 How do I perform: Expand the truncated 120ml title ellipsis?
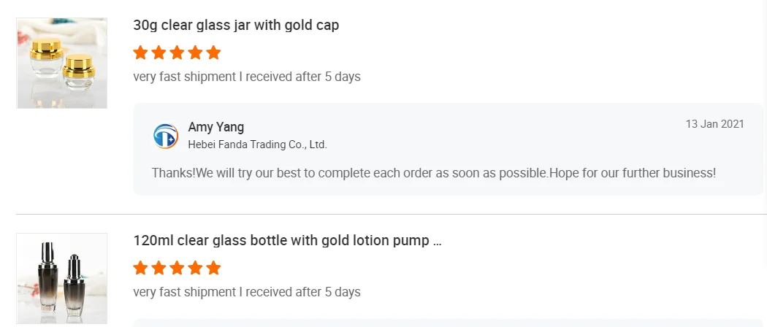(x=438, y=242)
